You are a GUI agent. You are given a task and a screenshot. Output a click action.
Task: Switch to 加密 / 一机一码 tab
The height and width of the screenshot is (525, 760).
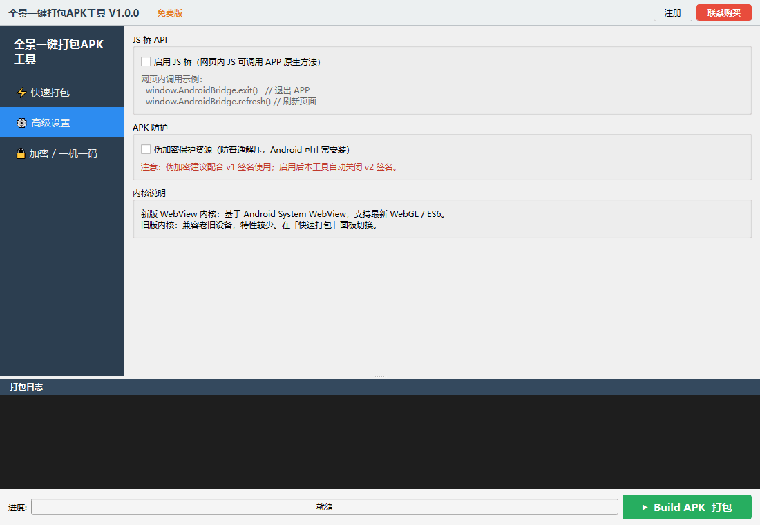[62, 153]
